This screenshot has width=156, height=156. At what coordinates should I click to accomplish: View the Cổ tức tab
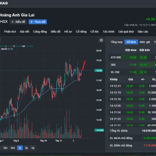pos(95,31)
